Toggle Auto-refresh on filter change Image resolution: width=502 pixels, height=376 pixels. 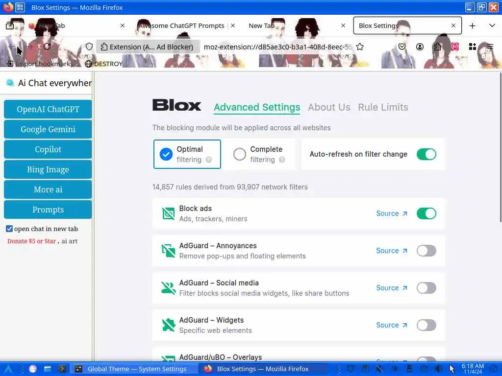426,154
